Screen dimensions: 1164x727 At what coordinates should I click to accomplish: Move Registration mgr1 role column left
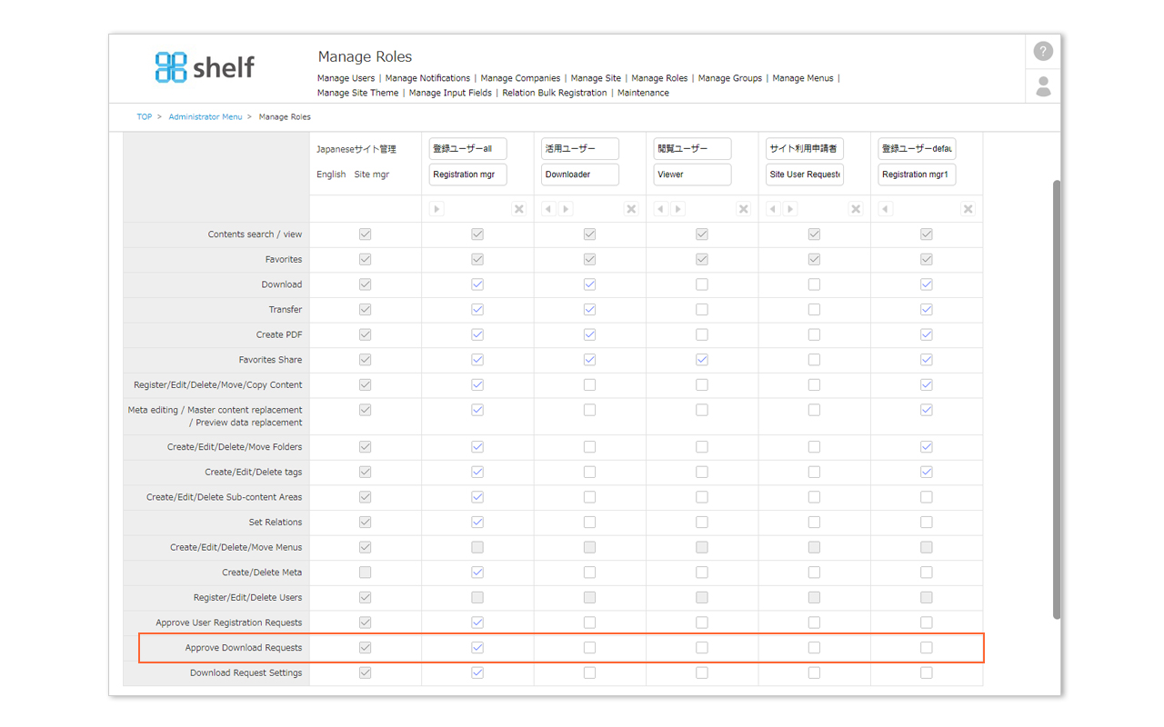pos(886,209)
